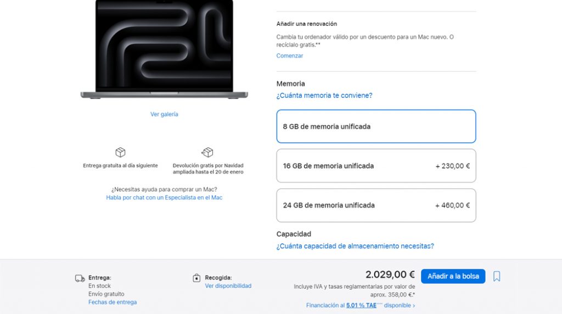Viewport: 562px width, 314px height.
Task: Click Añadir a la bolsa button
Action: (x=453, y=276)
